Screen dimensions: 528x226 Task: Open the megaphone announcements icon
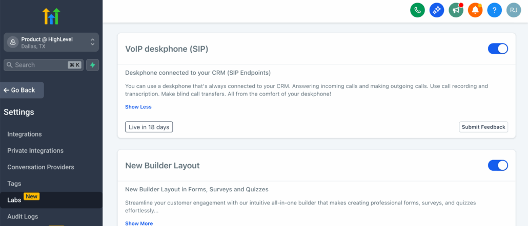(456, 10)
